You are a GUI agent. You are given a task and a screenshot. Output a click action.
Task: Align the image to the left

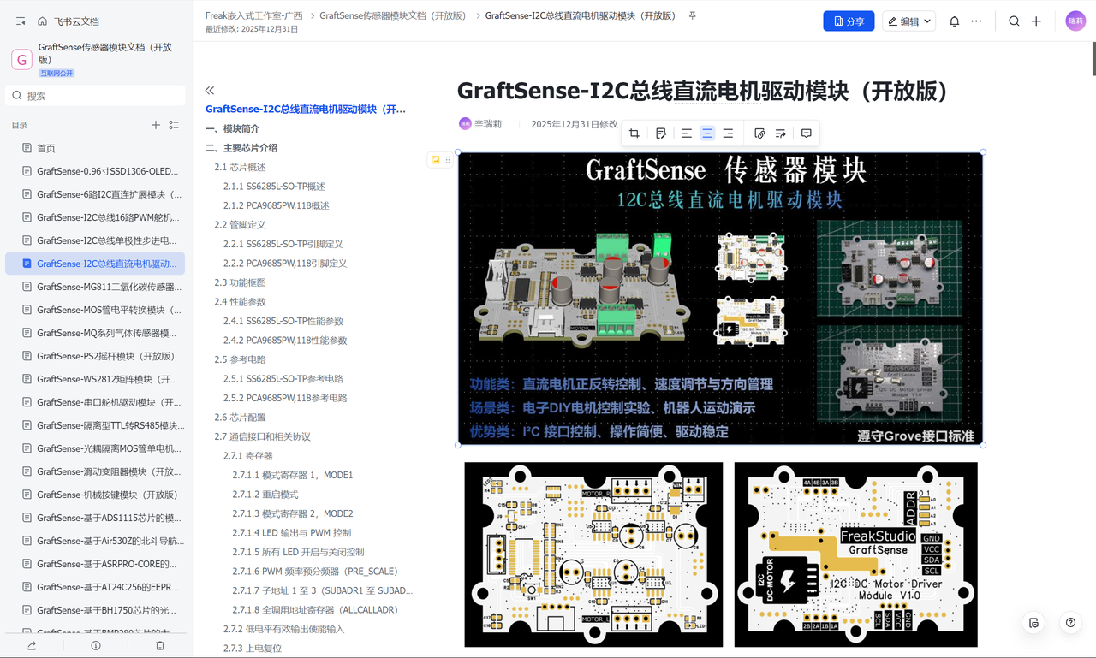click(687, 133)
